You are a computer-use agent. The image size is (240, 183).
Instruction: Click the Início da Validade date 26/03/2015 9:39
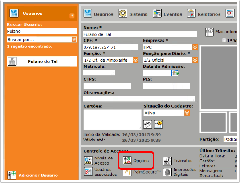[x=142, y=135]
